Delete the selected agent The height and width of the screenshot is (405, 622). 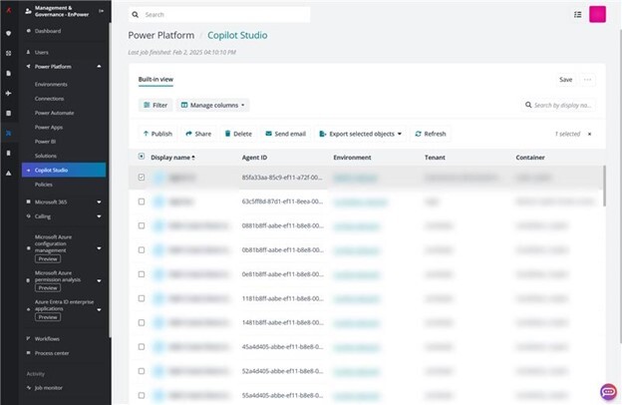click(x=238, y=134)
